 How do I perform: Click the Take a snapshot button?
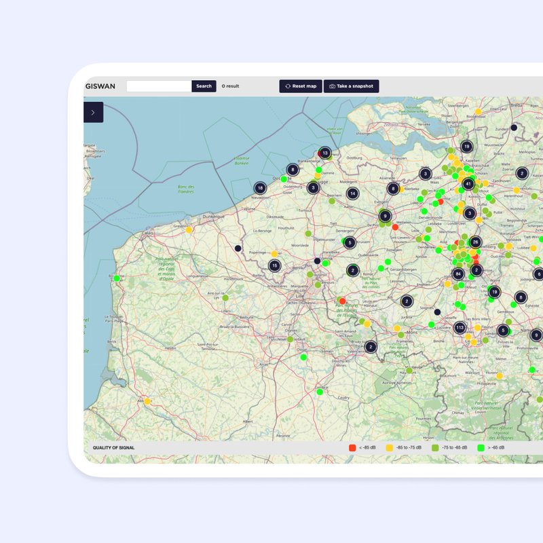point(351,86)
